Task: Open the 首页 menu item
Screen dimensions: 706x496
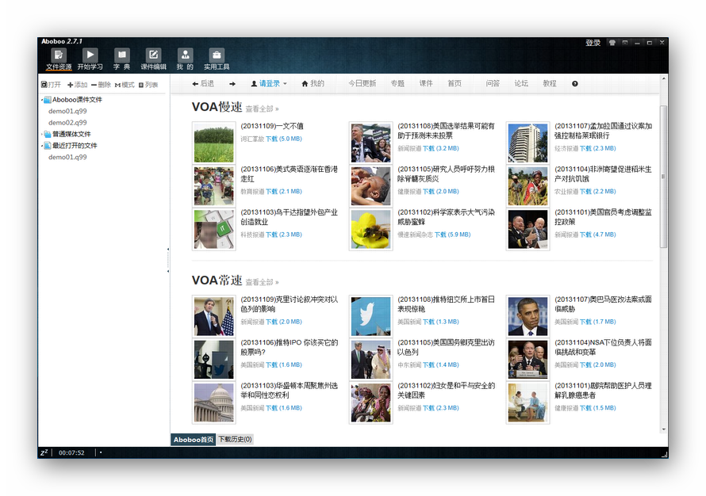Action: (x=455, y=83)
